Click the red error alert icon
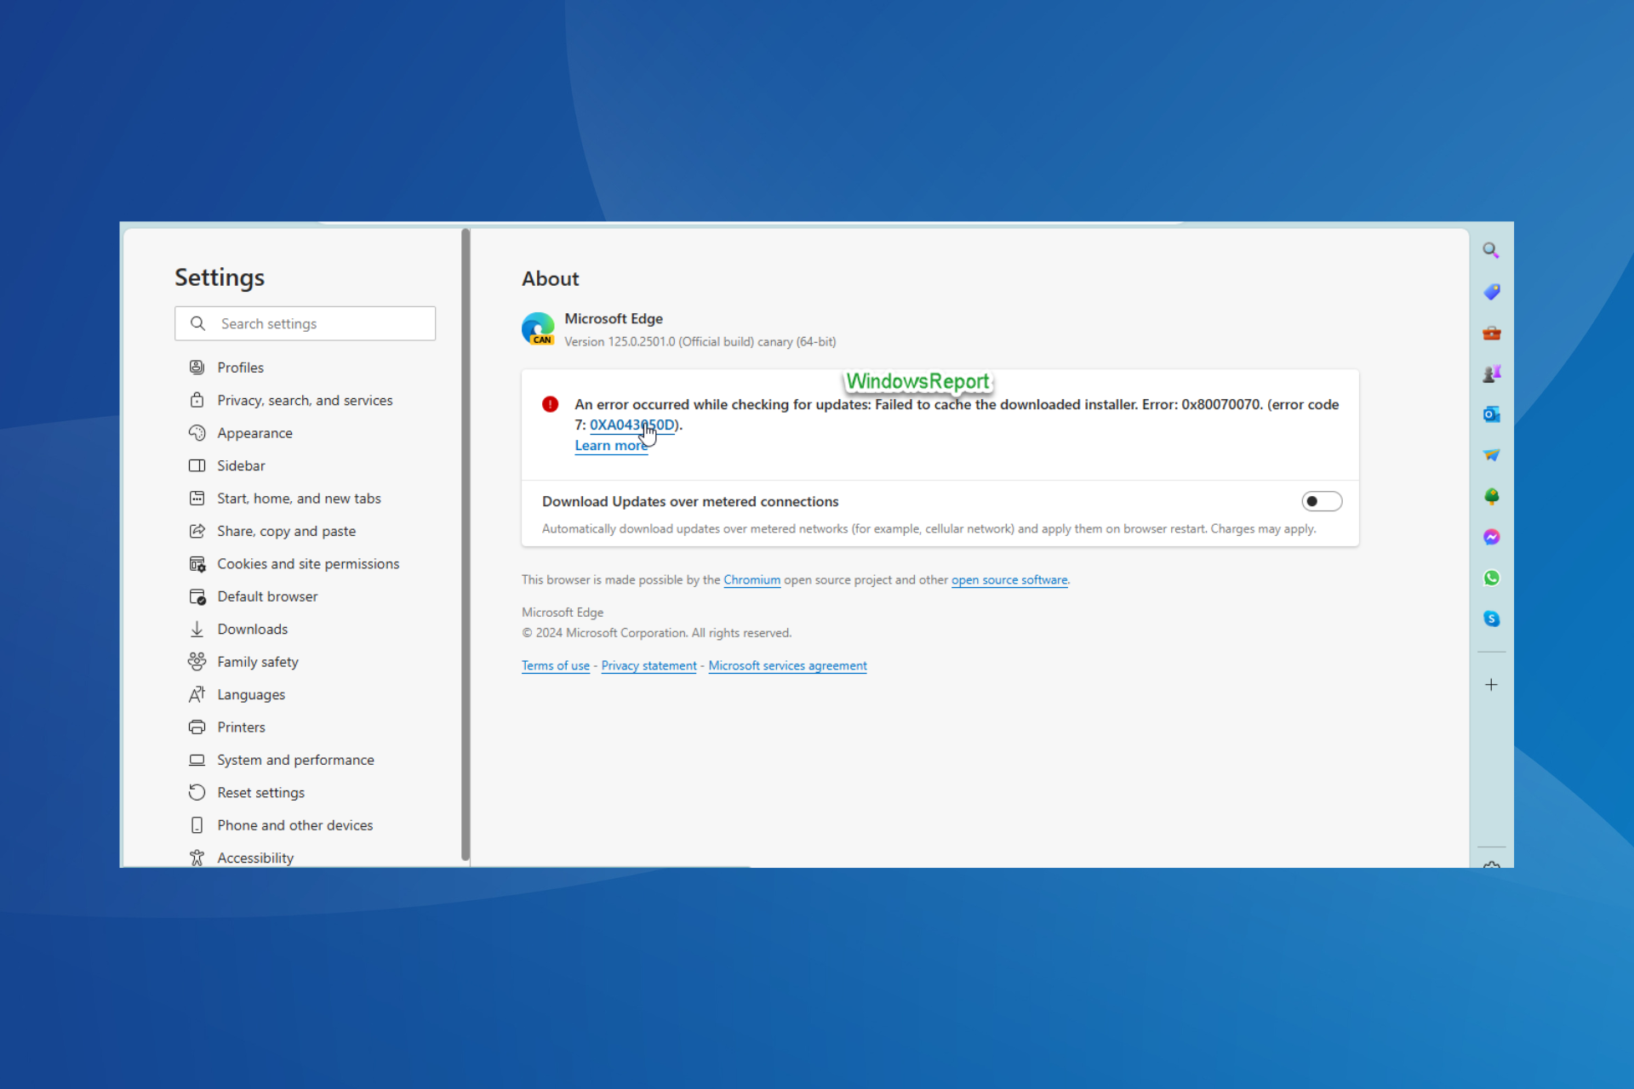This screenshot has height=1089, width=1634. [x=551, y=404]
